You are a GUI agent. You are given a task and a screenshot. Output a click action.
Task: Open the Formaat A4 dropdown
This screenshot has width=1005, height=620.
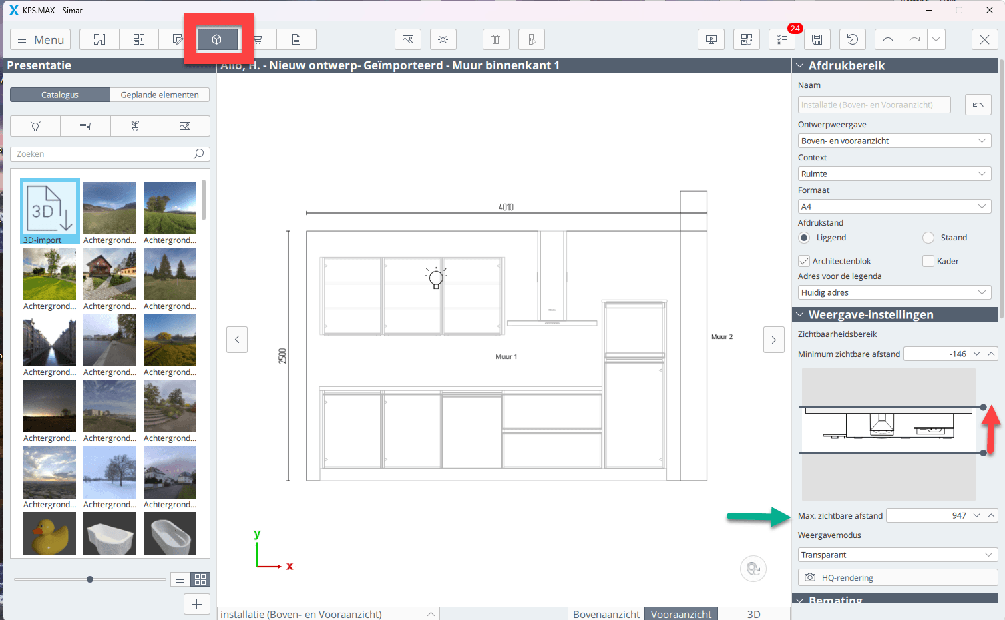tap(894, 206)
